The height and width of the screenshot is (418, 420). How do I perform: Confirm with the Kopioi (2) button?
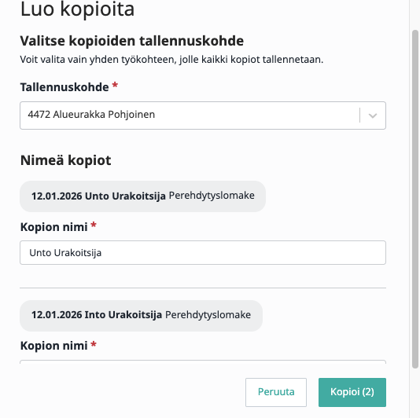(x=352, y=392)
